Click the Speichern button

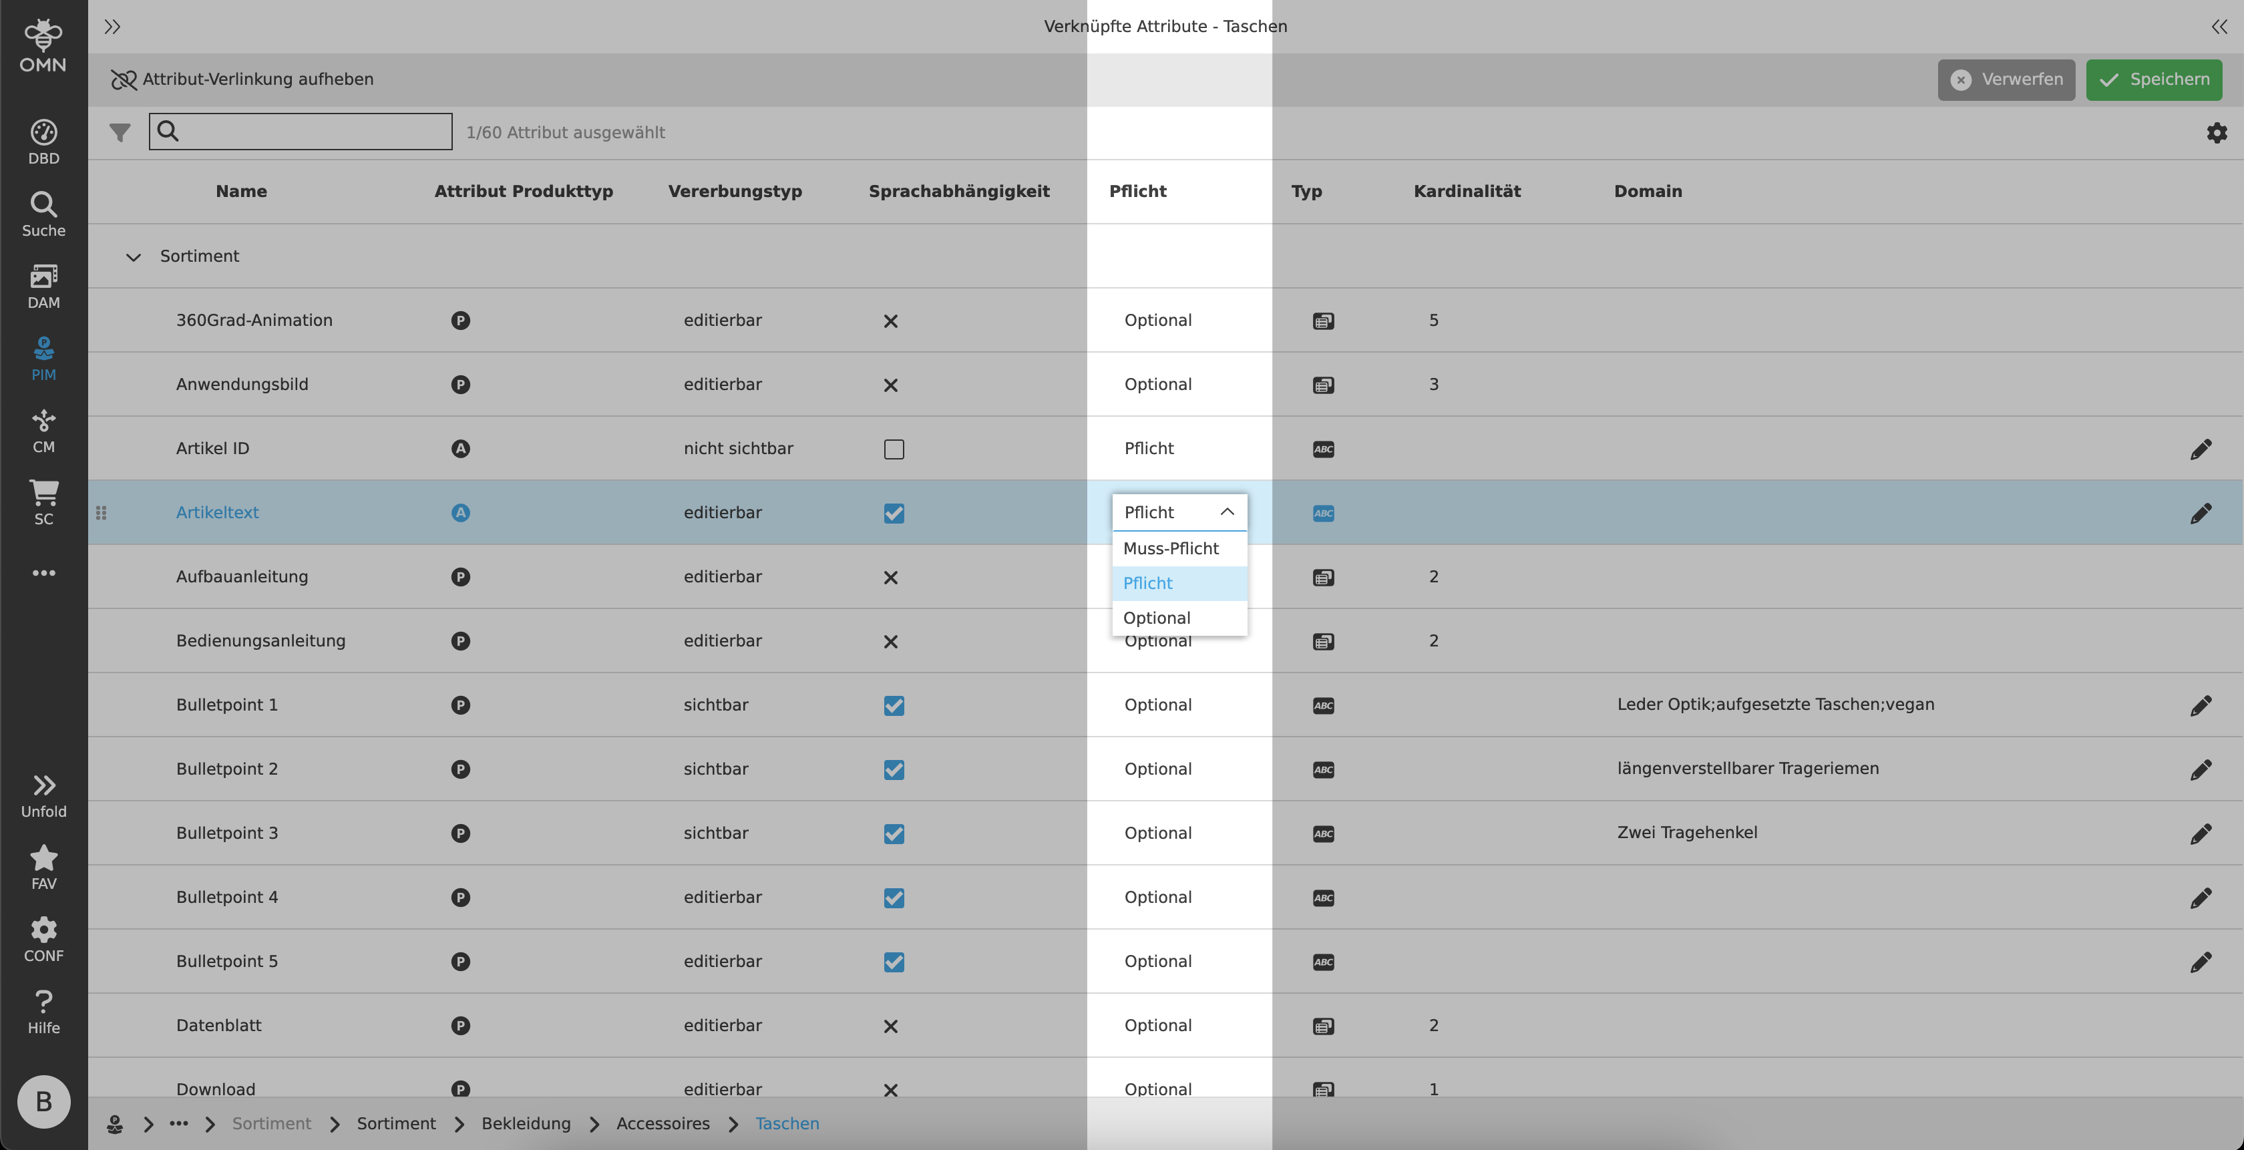(2153, 80)
